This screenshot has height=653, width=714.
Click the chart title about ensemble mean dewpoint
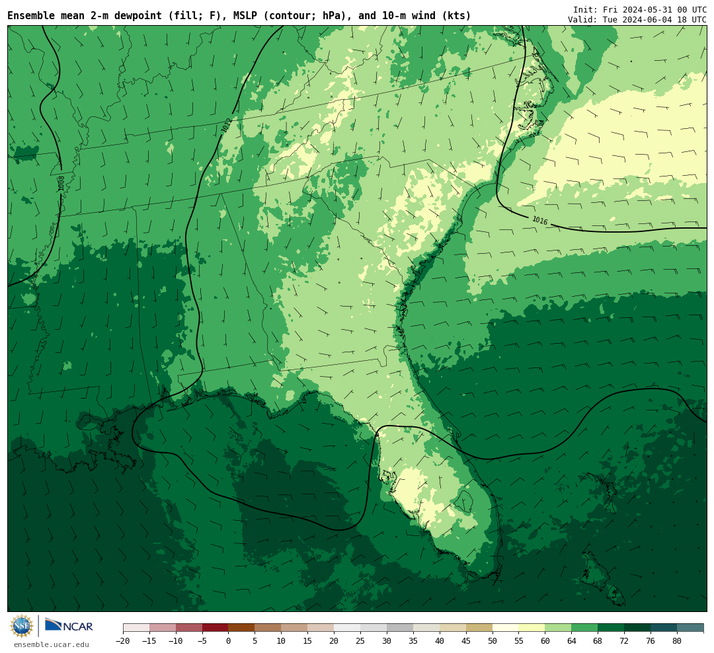click(239, 16)
